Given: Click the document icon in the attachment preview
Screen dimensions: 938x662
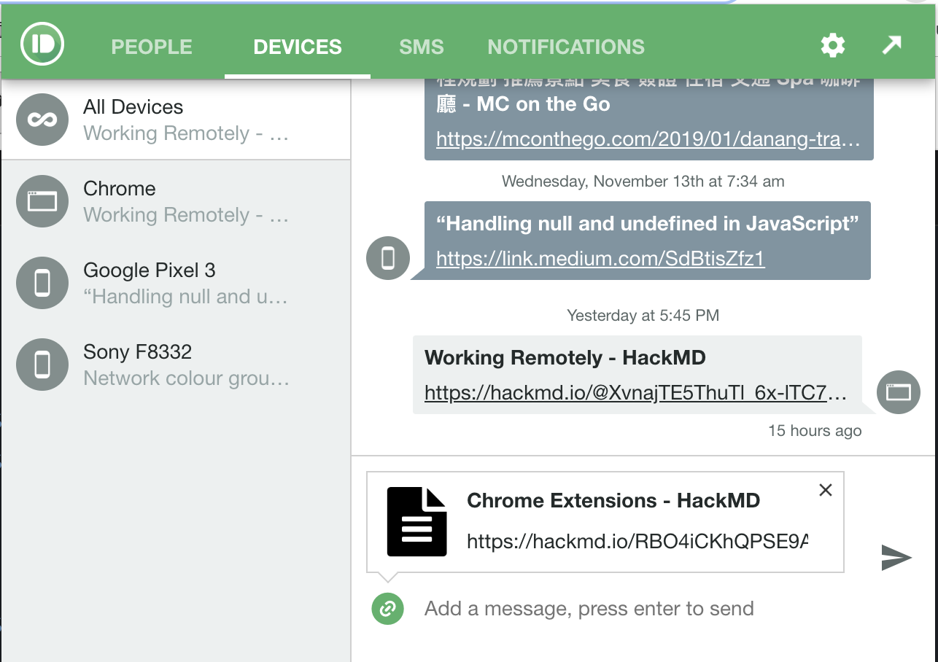Looking at the screenshot, I should pyautogui.click(x=416, y=521).
